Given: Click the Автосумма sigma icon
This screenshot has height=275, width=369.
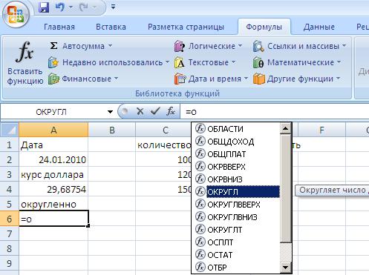Looking at the screenshot, I should coord(53,46).
